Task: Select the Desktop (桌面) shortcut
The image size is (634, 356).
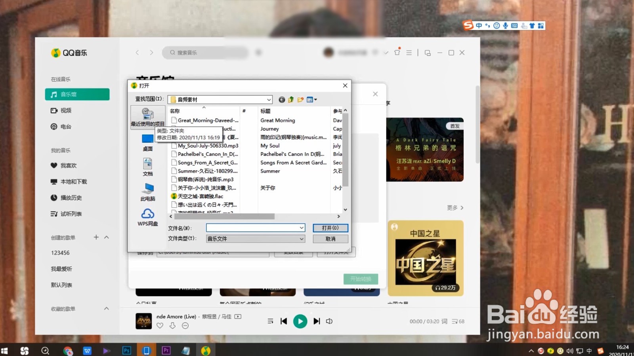Action: coord(148,143)
